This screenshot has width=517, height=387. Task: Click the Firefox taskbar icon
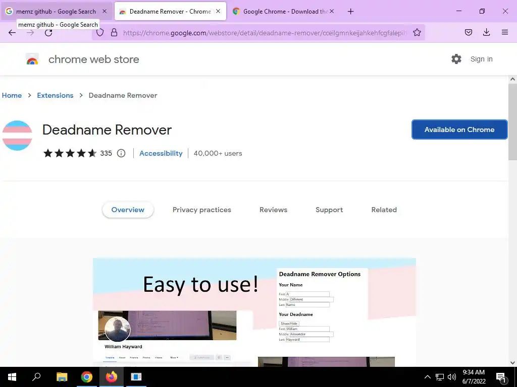pos(111,377)
